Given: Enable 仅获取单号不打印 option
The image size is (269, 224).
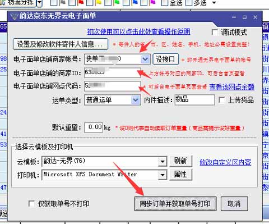Looking at the screenshot, I should 31,204.
